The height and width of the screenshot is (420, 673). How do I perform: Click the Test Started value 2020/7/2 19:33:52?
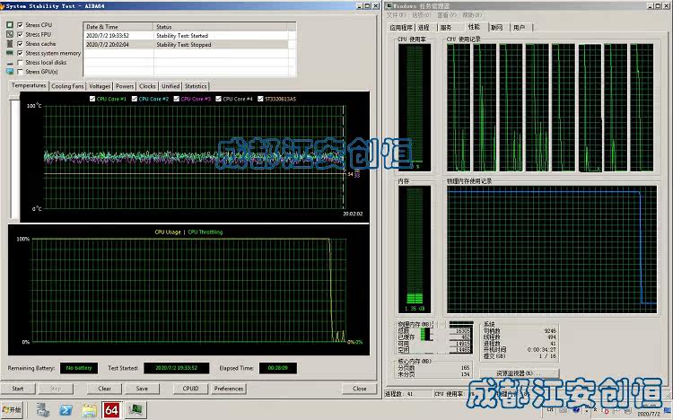pyautogui.click(x=177, y=368)
